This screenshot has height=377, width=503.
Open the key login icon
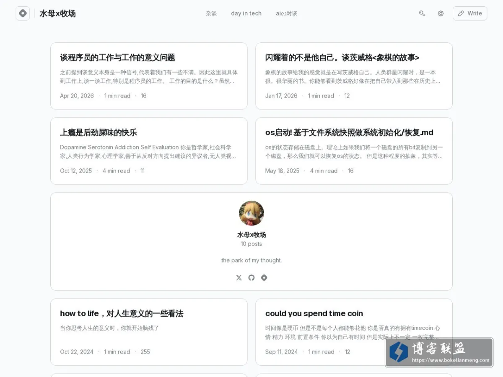coord(422,13)
